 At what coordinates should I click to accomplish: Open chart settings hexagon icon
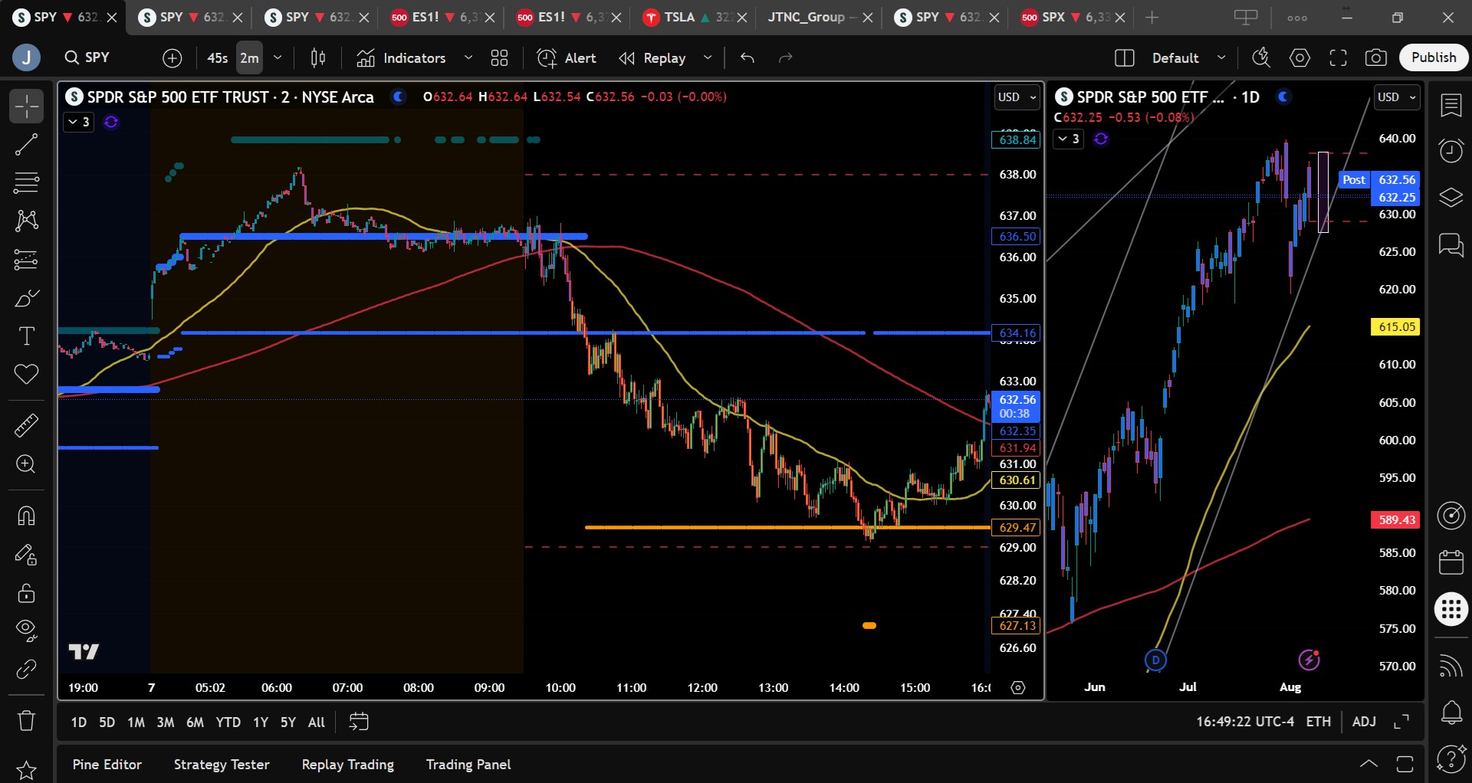1299,58
